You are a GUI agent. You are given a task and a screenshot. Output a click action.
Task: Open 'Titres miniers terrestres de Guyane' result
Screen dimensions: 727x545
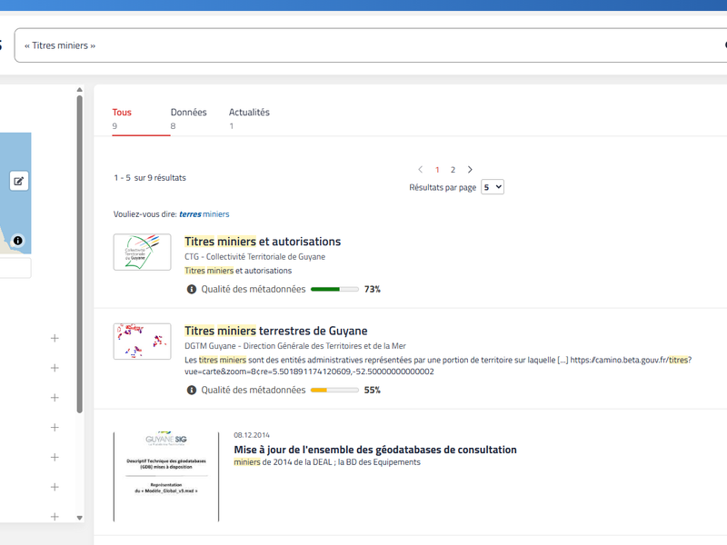[x=275, y=331]
